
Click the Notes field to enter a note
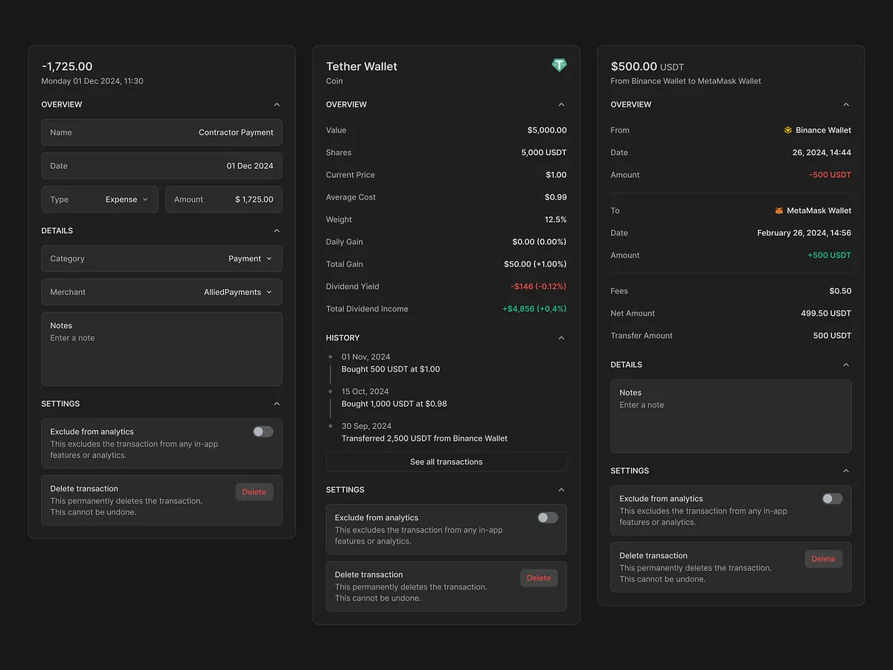click(161, 348)
